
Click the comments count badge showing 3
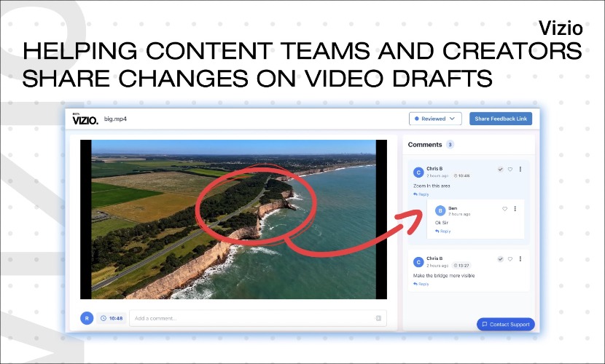click(450, 144)
